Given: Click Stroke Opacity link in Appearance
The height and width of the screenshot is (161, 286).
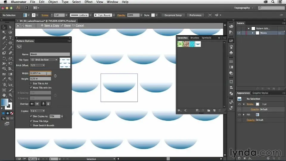Looking at the screenshot, I should pos(255,109).
